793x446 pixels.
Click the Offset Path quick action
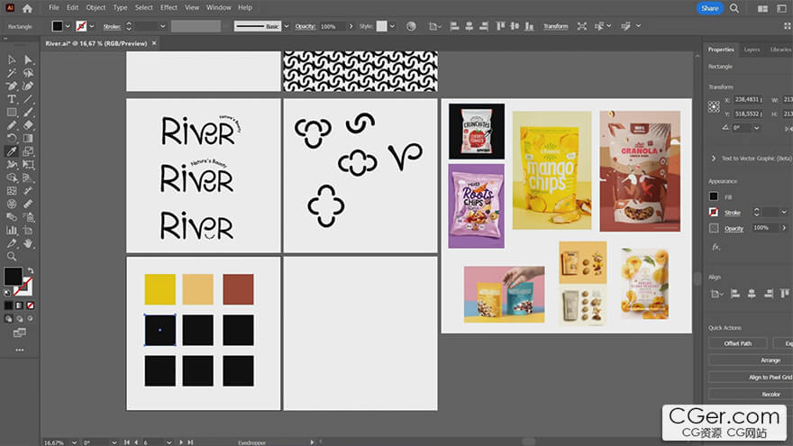click(x=737, y=343)
